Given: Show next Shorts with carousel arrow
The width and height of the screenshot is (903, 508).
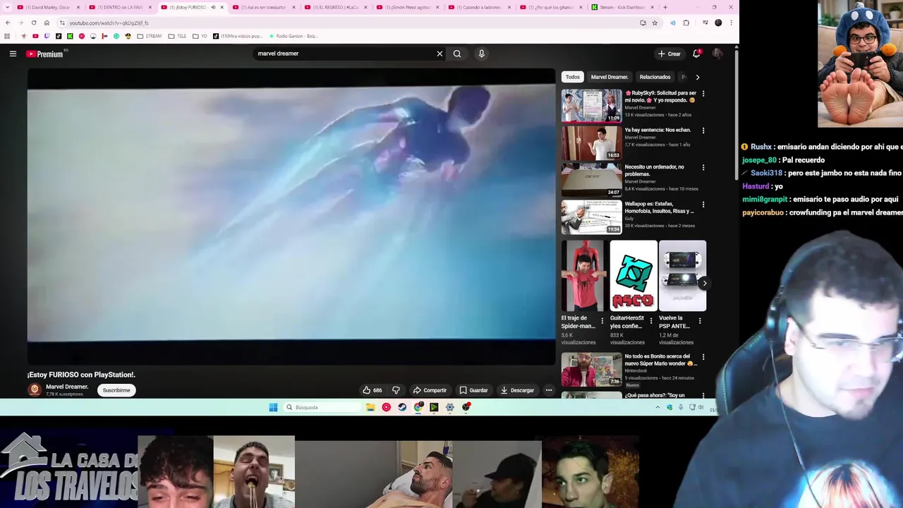Looking at the screenshot, I should point(704,283).
